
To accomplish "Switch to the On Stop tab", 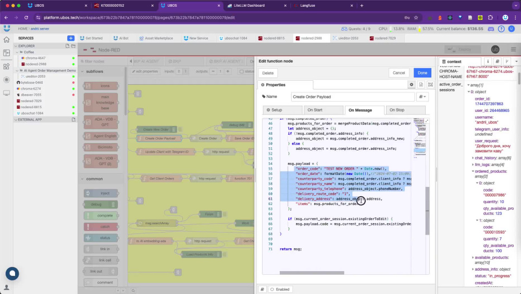I will click(x=405, y=110).
